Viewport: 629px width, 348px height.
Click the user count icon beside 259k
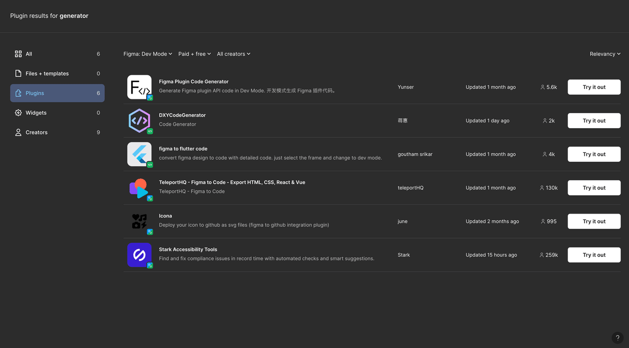tap(542, 255)
